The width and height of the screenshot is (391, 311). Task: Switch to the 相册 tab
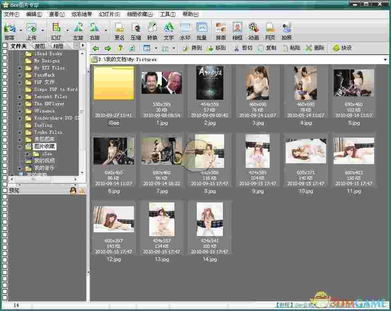[x=58, y=45]
